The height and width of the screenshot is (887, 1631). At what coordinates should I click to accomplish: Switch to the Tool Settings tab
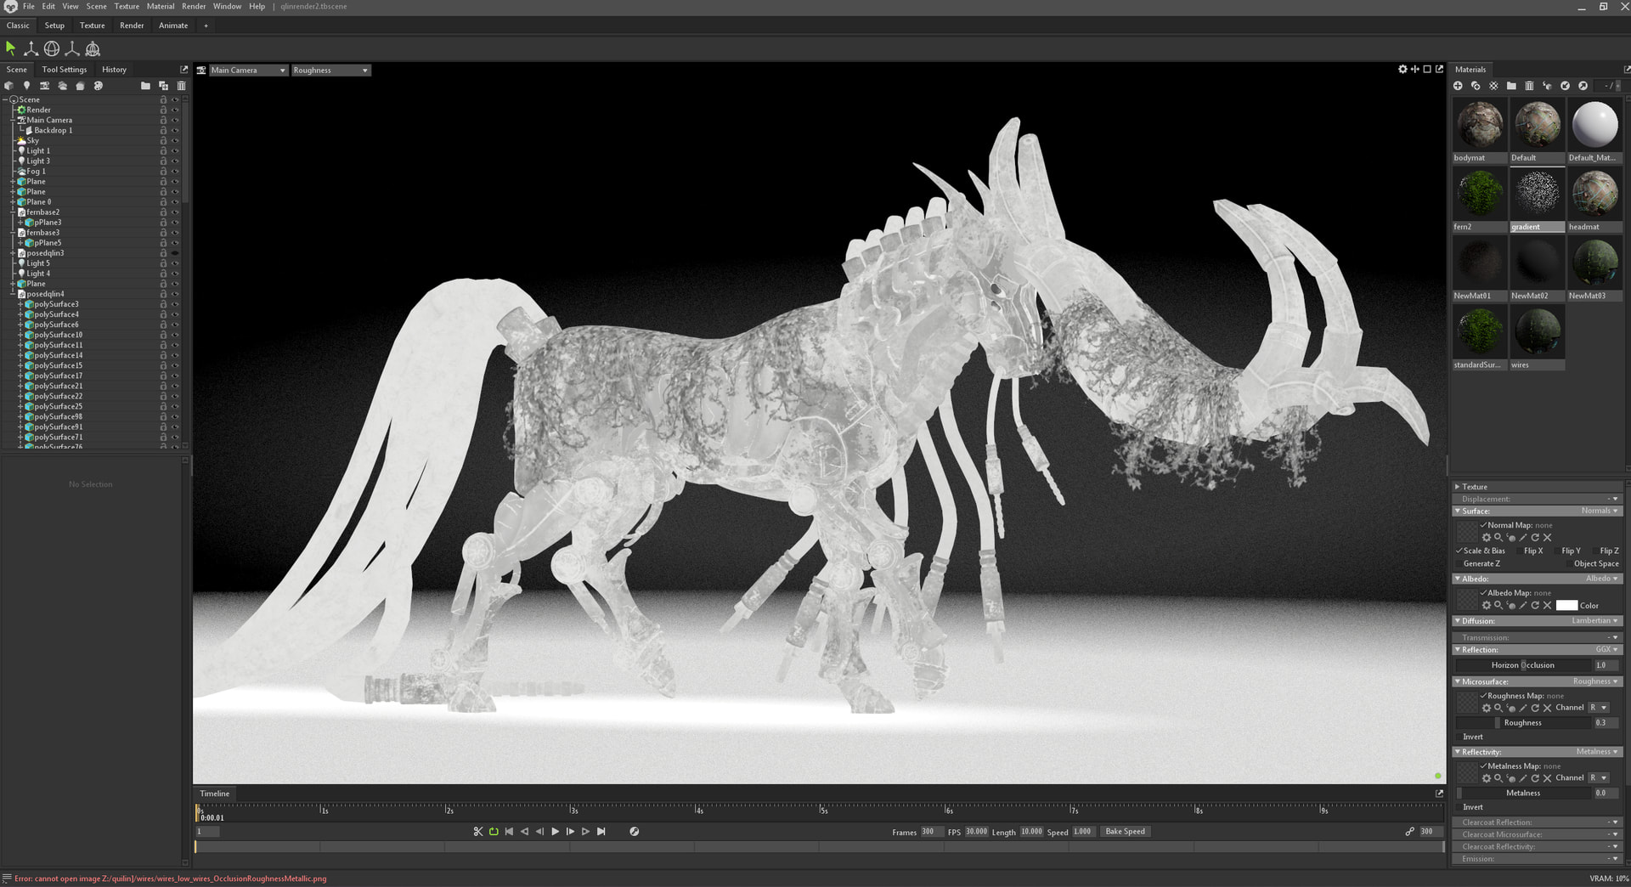64,70
